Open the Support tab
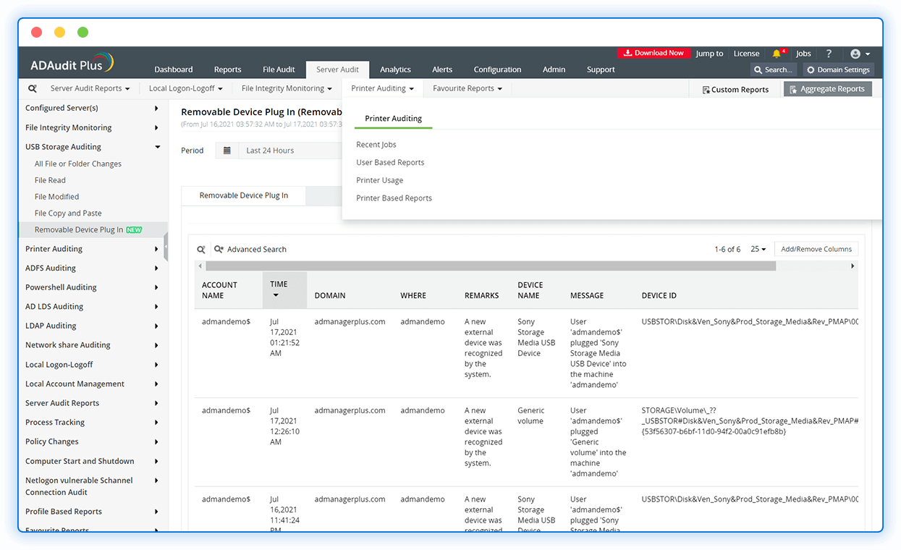The height and width of the screenshot is (550, 901). click(x=601, y=69)
